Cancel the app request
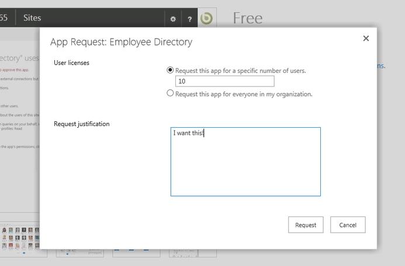This screenshot has height=266, width=405. pos(348,225)
